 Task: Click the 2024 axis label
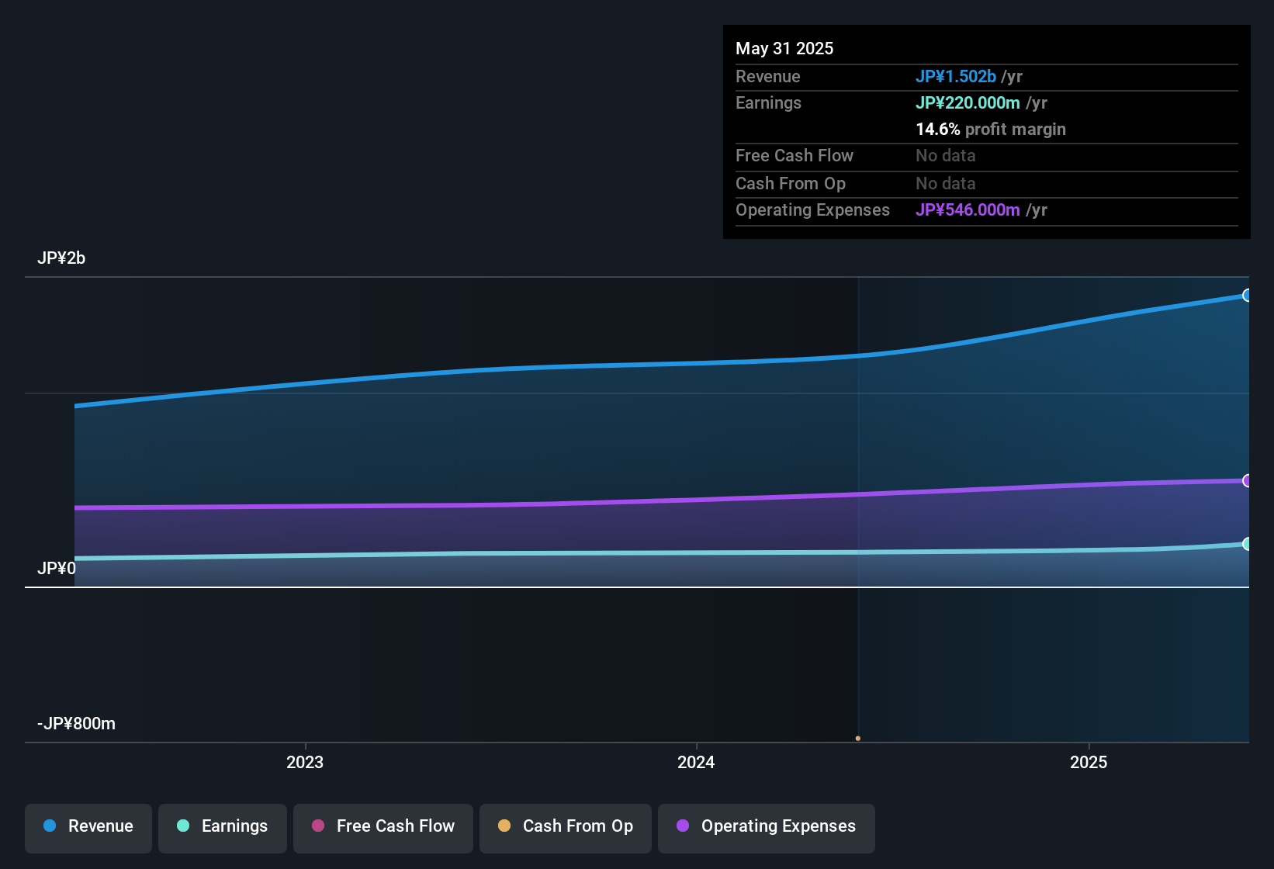click(x=696, y=762)
